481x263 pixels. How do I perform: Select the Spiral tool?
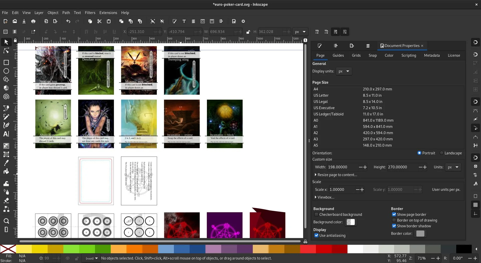6,97
